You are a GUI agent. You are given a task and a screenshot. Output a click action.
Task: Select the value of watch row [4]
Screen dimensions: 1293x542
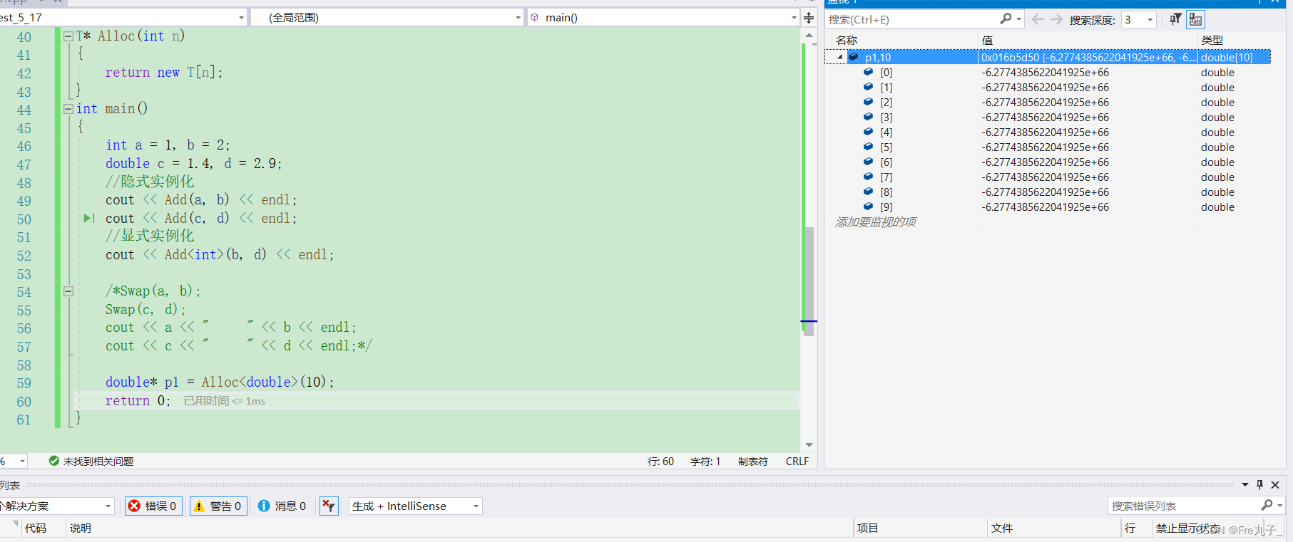pyautogui.click(x=1045, y=132)
